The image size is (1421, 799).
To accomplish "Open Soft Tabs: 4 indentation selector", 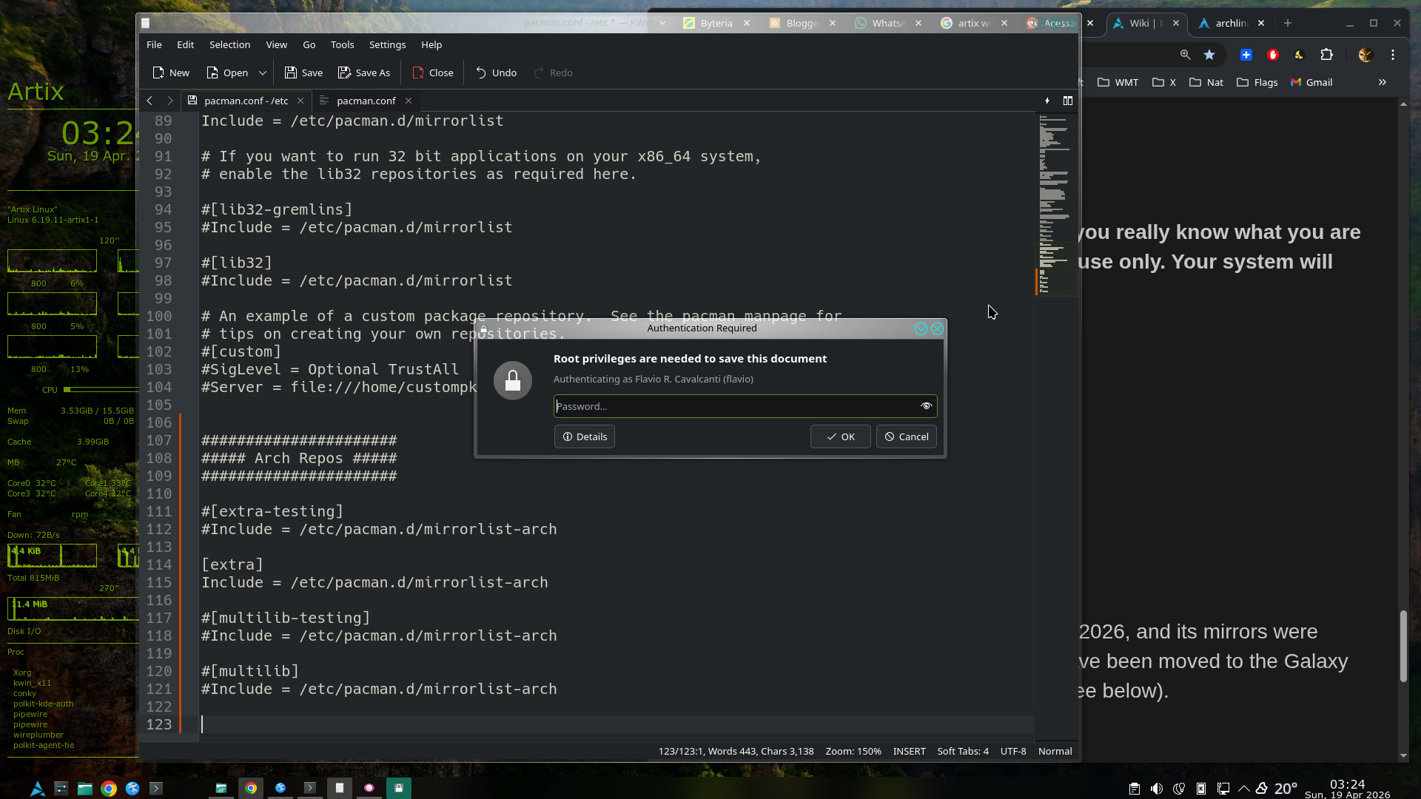I will 962,751.
